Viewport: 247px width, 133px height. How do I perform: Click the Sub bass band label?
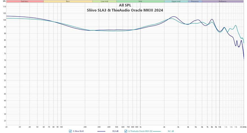tap(25, 1)
